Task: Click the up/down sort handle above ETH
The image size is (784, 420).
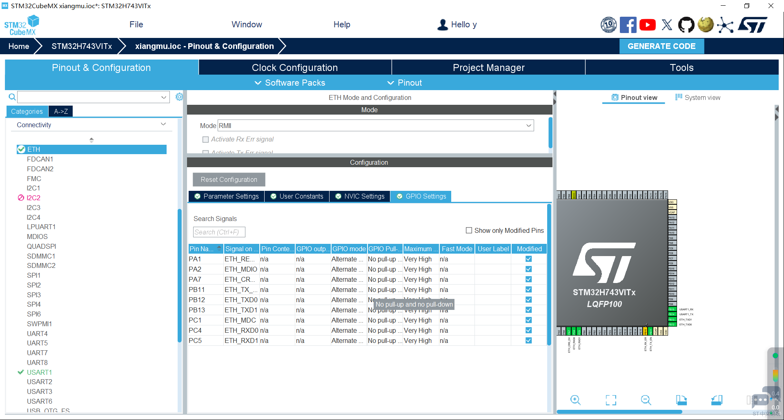Action: (91, 140)
